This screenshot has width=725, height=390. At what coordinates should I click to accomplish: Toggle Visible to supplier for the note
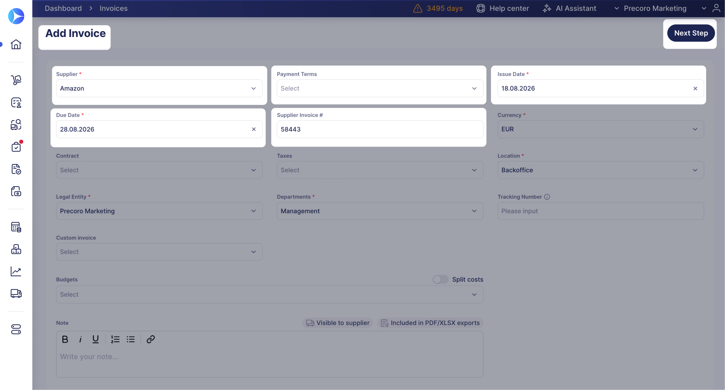click(338, 323)
